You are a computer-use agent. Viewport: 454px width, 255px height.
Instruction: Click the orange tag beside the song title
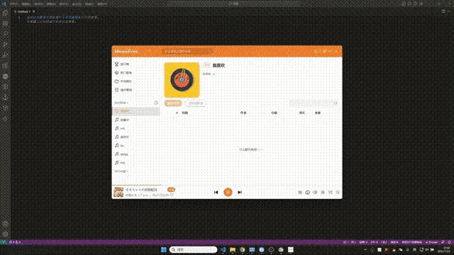coord(171,190)
